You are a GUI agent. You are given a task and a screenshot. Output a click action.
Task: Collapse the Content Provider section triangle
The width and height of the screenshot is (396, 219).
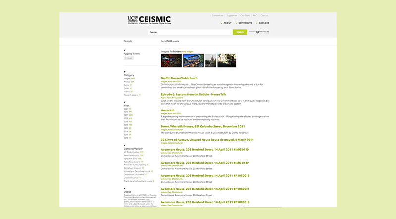pyautogui.click(x=125, y=145)
